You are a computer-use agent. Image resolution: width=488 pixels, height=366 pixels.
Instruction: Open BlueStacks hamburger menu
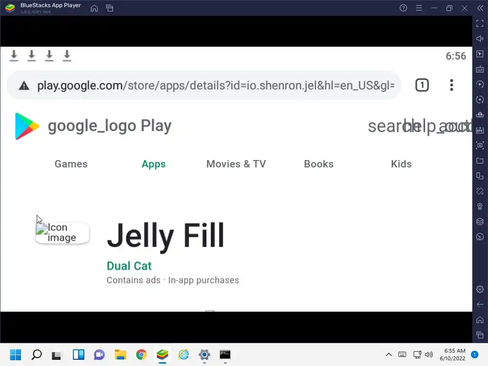(x=419, y=8)
